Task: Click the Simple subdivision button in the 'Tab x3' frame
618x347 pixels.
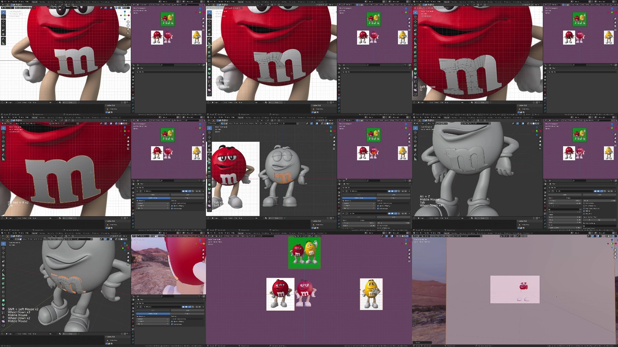Action: 393,198
